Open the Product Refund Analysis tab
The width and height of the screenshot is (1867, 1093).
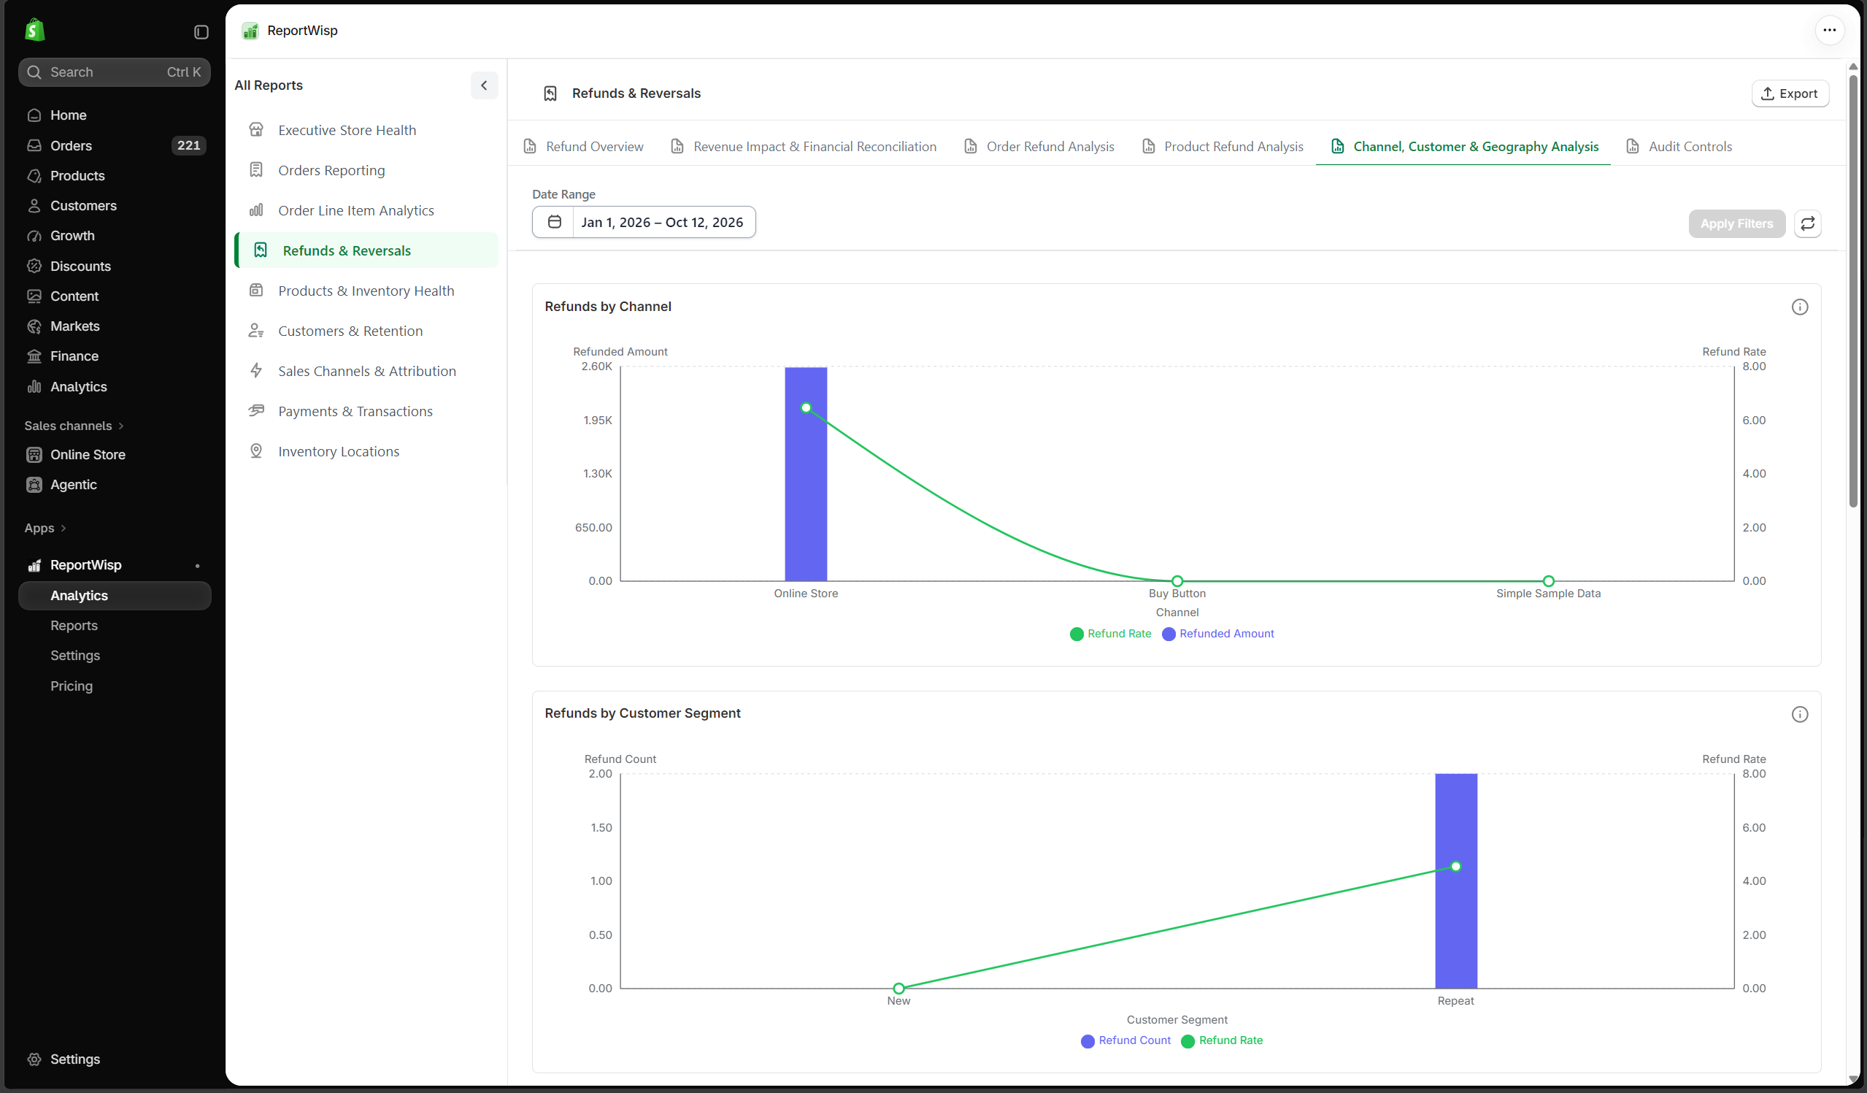click(1223, 147)
